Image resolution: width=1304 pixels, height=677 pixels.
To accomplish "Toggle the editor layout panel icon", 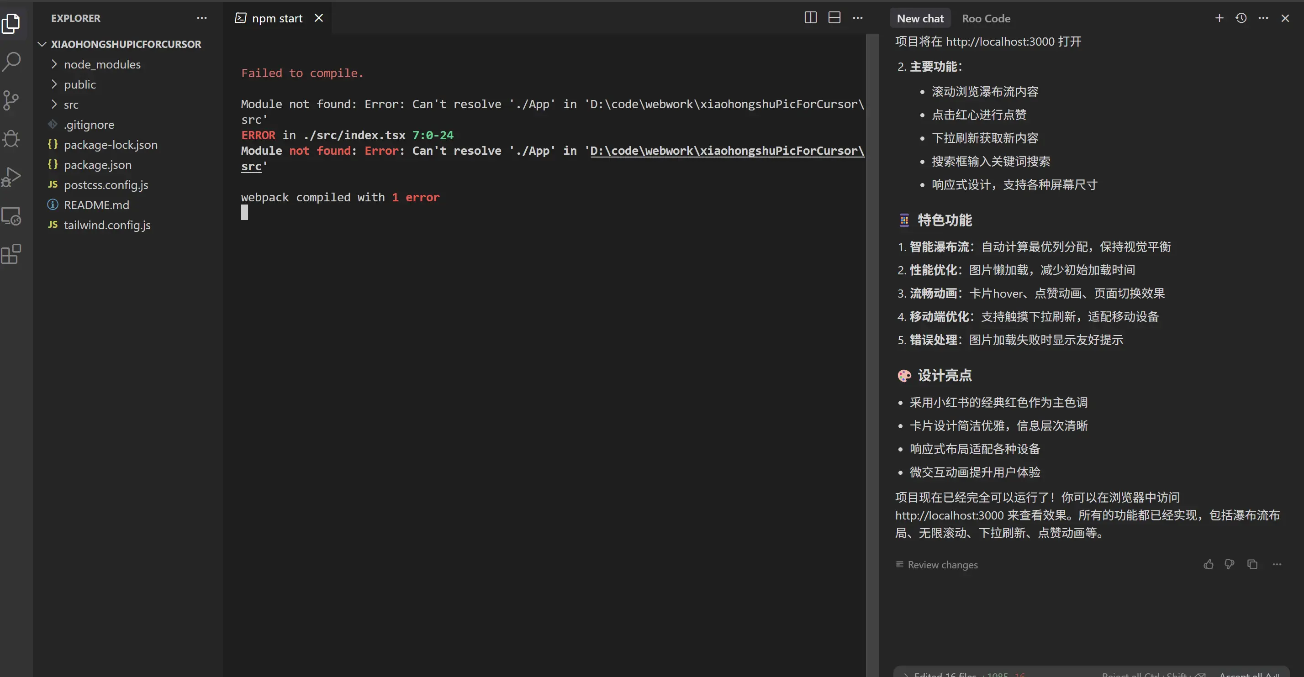I will click(834, 18).
